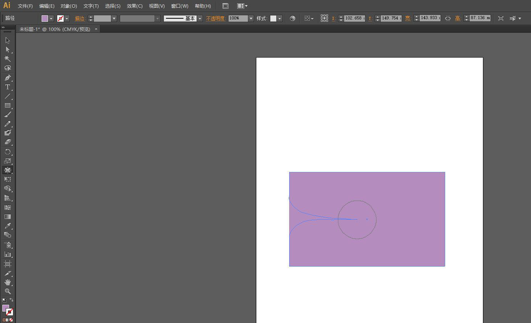This screenshot has height=323, width=531.
Task: Select the Pen tool
Action: click(x=8, y=78)
